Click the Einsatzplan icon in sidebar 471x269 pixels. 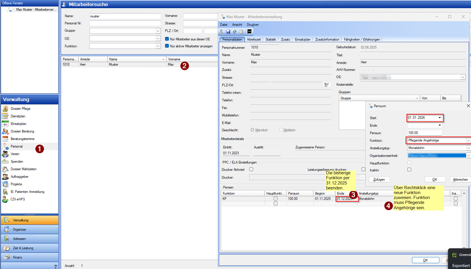tap(5, 124)
